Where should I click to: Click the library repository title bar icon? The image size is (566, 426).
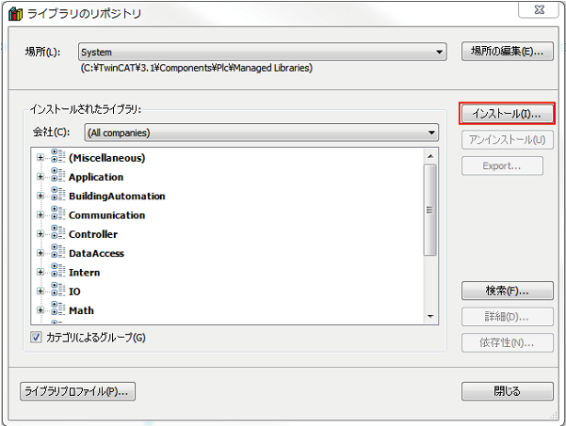click(x=14, y=13)
